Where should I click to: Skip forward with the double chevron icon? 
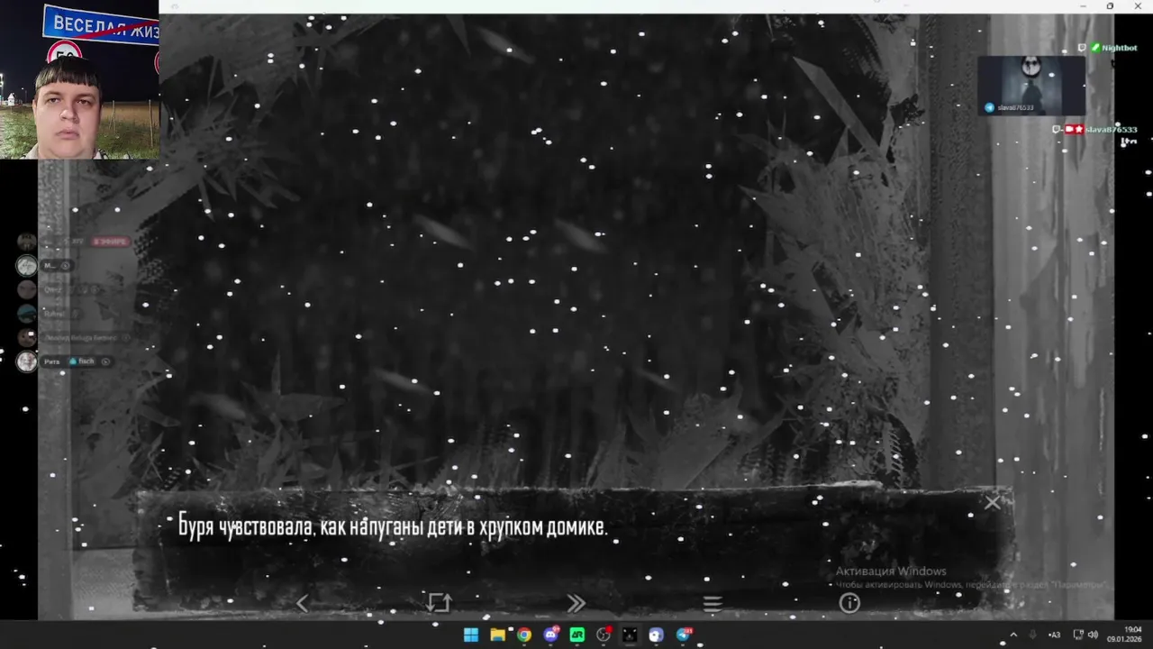576,603
